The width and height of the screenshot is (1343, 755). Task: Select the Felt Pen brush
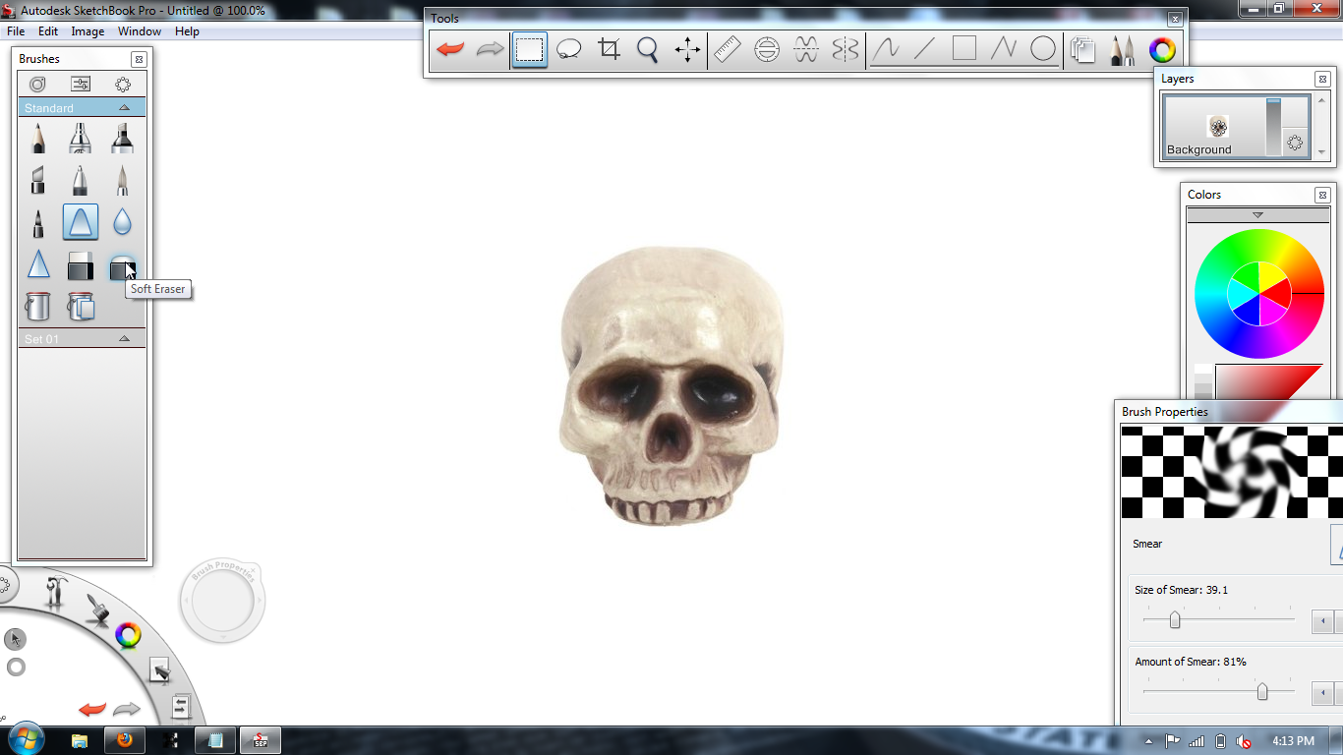pos(37,223)
